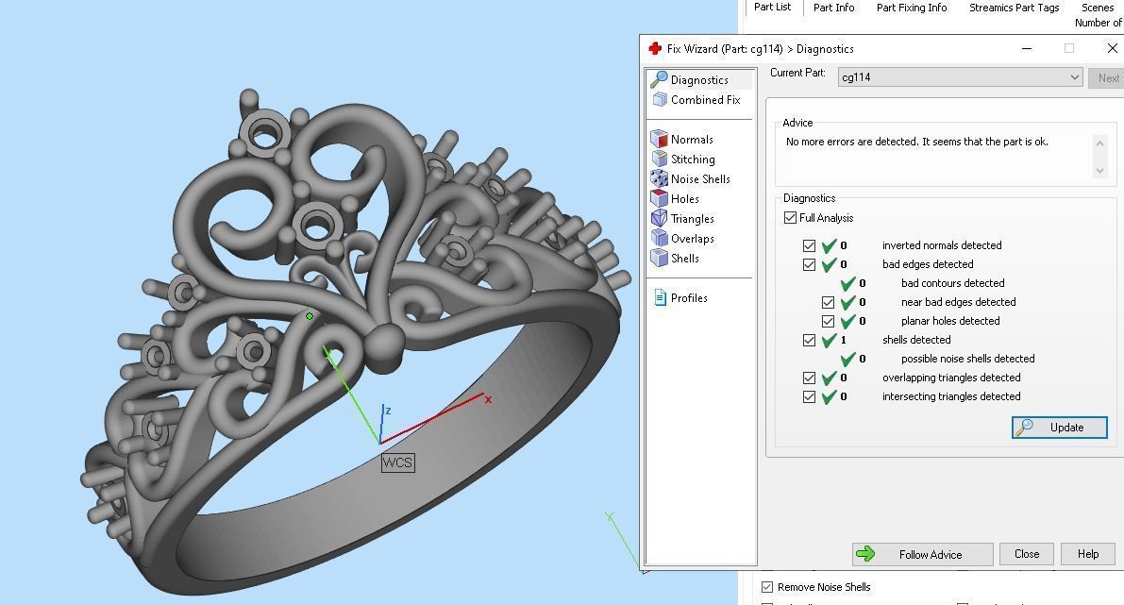Screen dimensions: 1124x605
Task: Click the WCS label in the viewport
Action: pos(397,462)
